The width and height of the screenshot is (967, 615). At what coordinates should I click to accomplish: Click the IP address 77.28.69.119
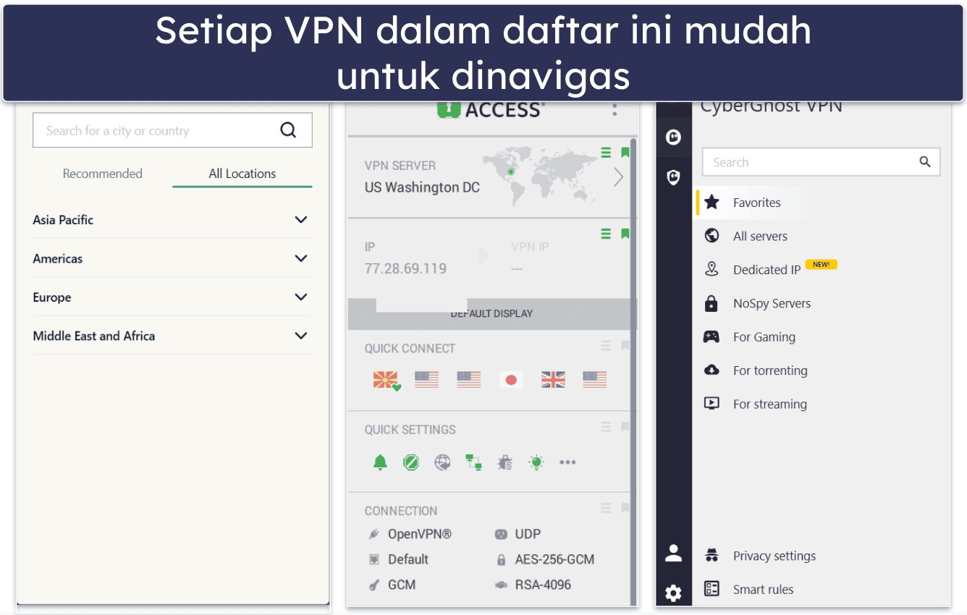click(x=405, y=268)
